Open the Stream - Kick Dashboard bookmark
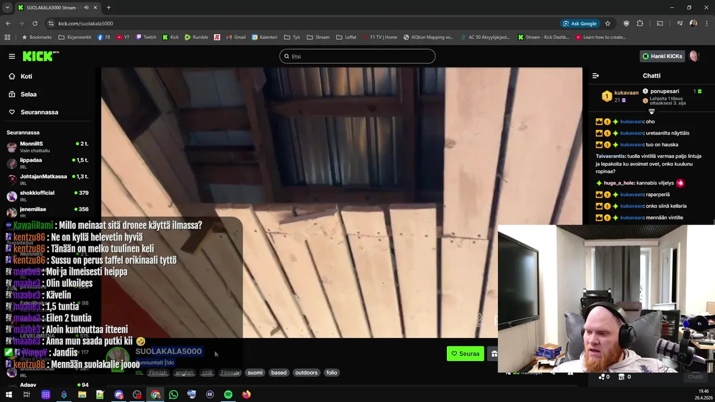The height and width of the screenshot is (402, 715). pos(544,37)
